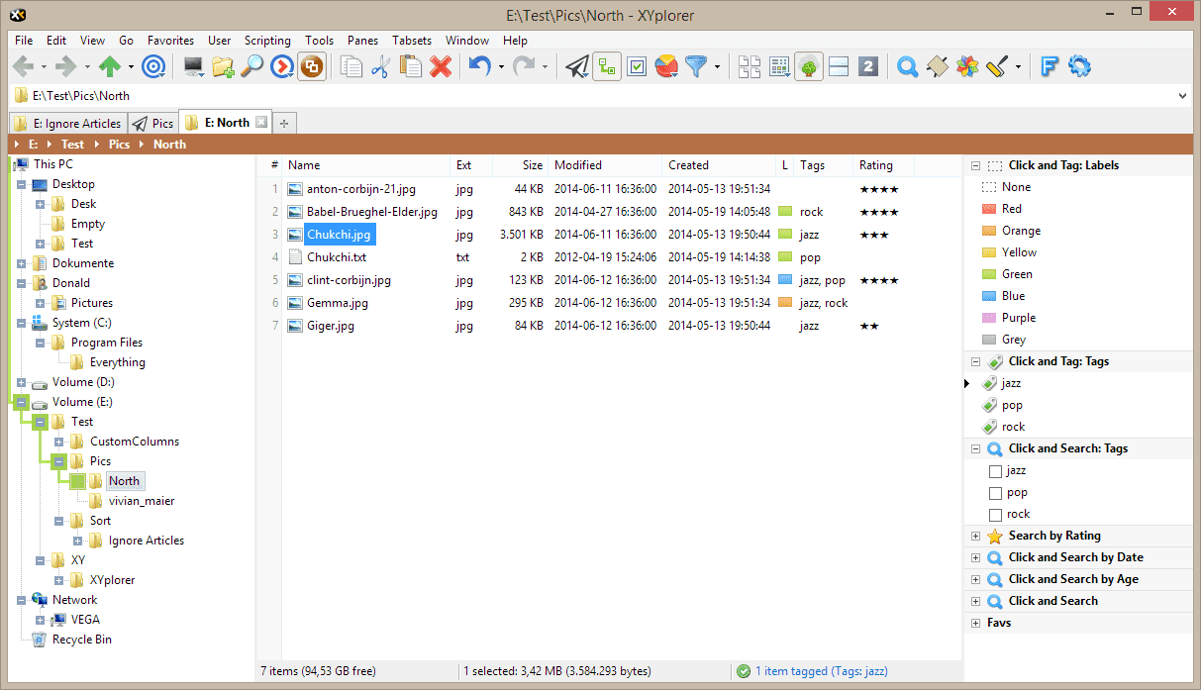
Task: Switch to the E: Ignore Articles tab
Action: [67, 123]
